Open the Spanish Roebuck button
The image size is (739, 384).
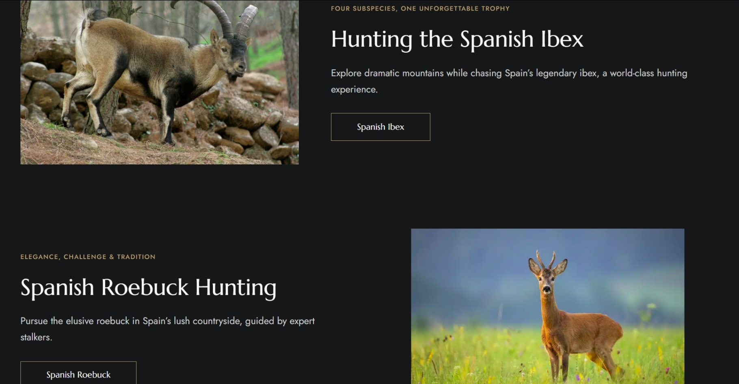point(78,373)
